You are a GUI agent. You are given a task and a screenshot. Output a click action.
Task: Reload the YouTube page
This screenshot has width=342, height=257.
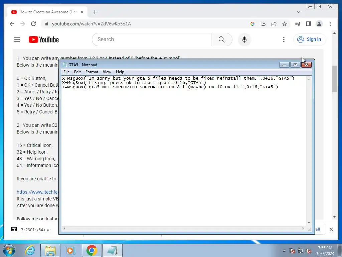tap(33, 24)
